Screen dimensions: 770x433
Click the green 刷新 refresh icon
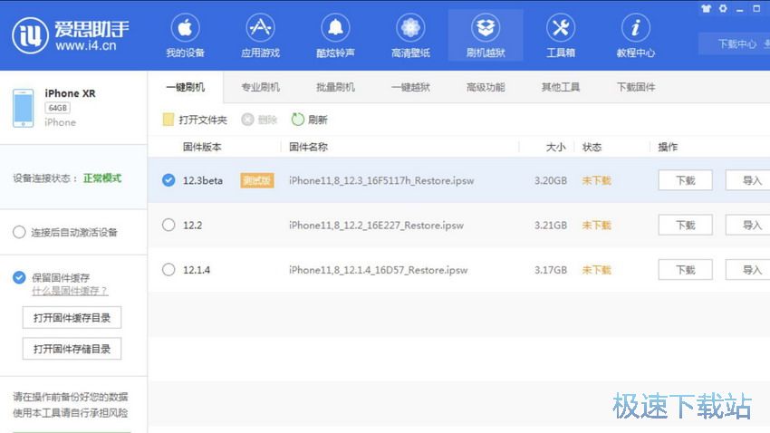[x=298, y=120]
